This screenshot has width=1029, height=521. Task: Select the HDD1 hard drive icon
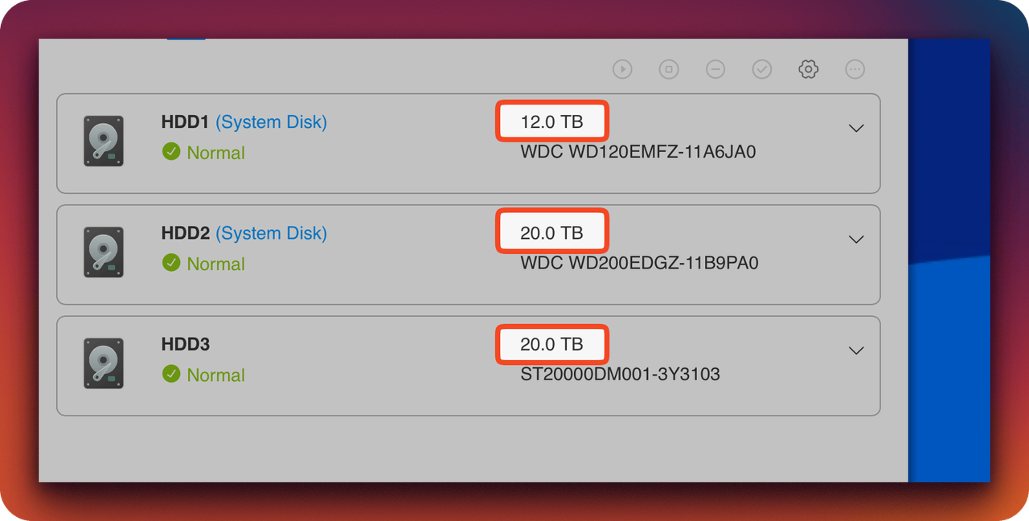104,141
